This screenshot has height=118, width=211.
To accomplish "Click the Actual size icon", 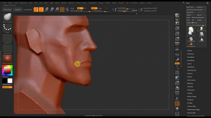I will (177, 33).
